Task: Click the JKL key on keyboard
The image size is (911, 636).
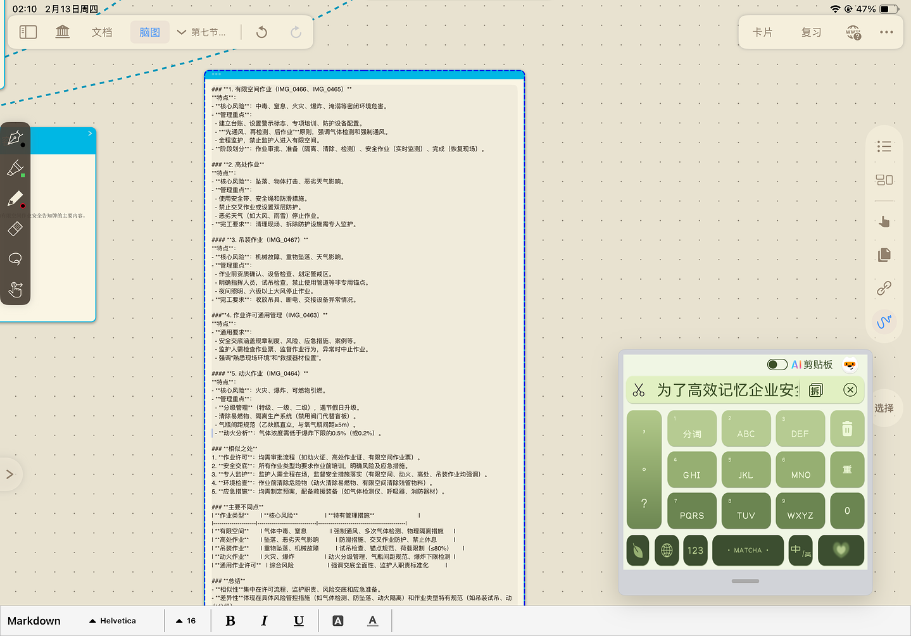Action: coord(746,470)
